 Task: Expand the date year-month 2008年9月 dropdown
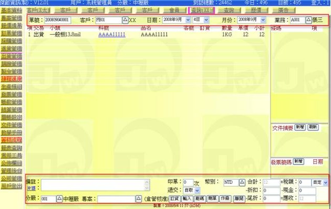[x=188, y=20]
